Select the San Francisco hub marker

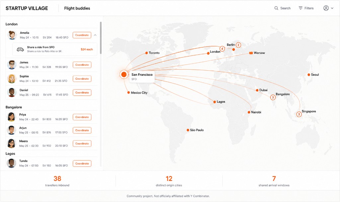coord(124,75)
